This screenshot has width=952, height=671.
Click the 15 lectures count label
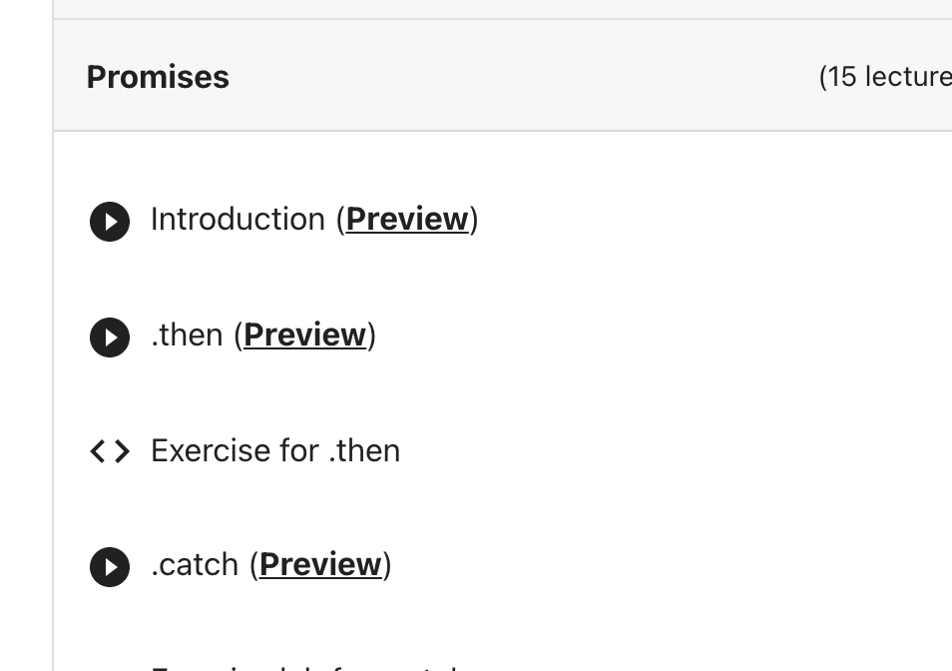click(x=885, y=77)
